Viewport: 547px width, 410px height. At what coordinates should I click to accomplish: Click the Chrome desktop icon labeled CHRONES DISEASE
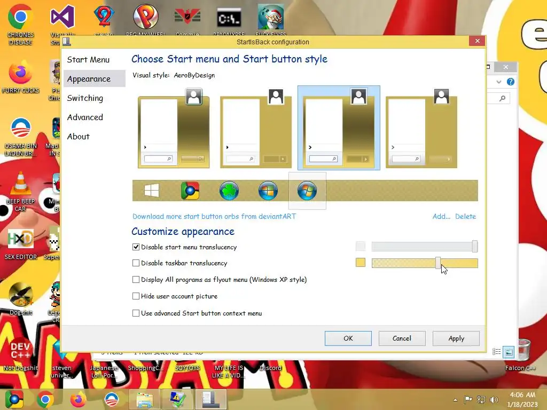(x=20, y=25)
